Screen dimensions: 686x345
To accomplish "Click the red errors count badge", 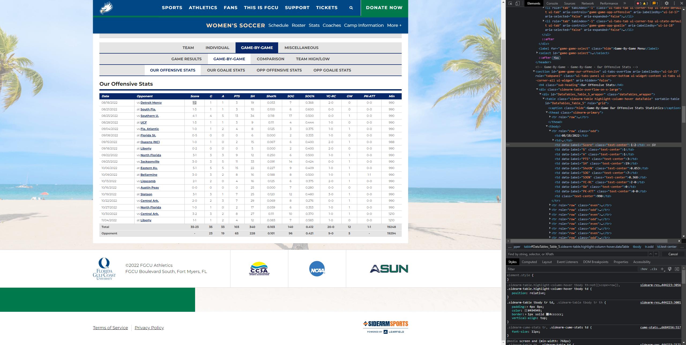I will click(639, 3).
